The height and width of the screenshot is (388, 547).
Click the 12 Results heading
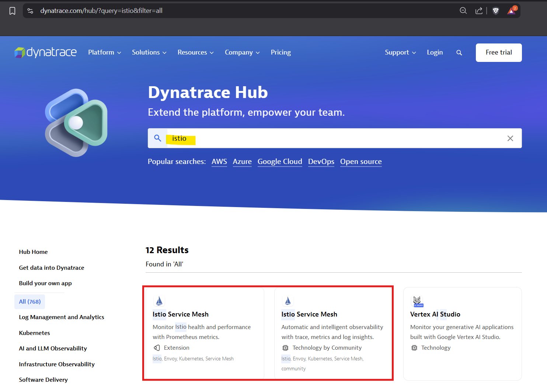coord(167,250)
